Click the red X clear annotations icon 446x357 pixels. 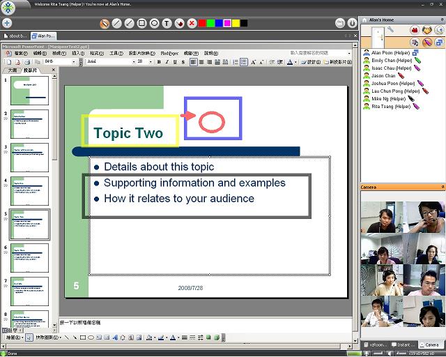192,23
